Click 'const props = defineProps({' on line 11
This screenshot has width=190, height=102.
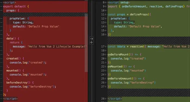pyautogui.click(x=129, y=14)
